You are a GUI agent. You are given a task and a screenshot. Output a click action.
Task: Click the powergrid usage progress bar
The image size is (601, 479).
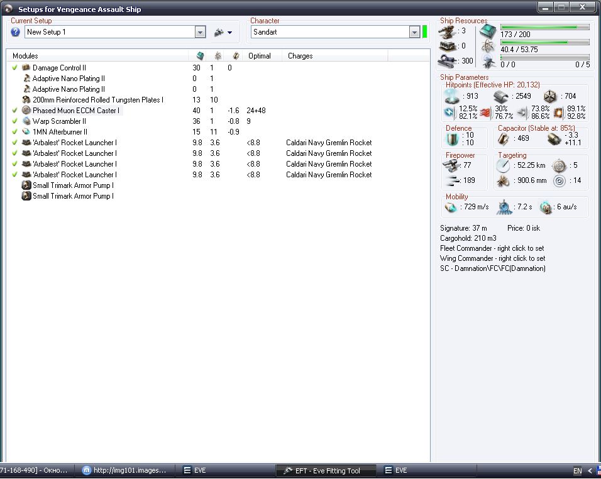[544, 42]
